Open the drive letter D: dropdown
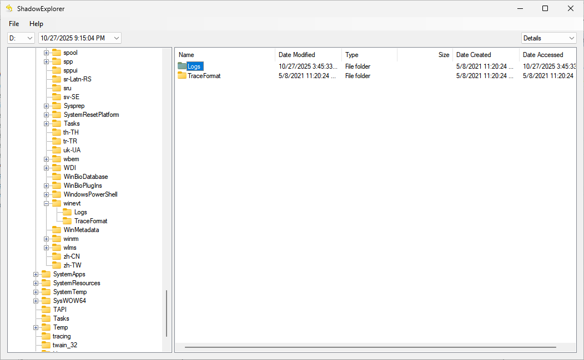584x360 pixels. pyautogui.click(x=21, y=38)
